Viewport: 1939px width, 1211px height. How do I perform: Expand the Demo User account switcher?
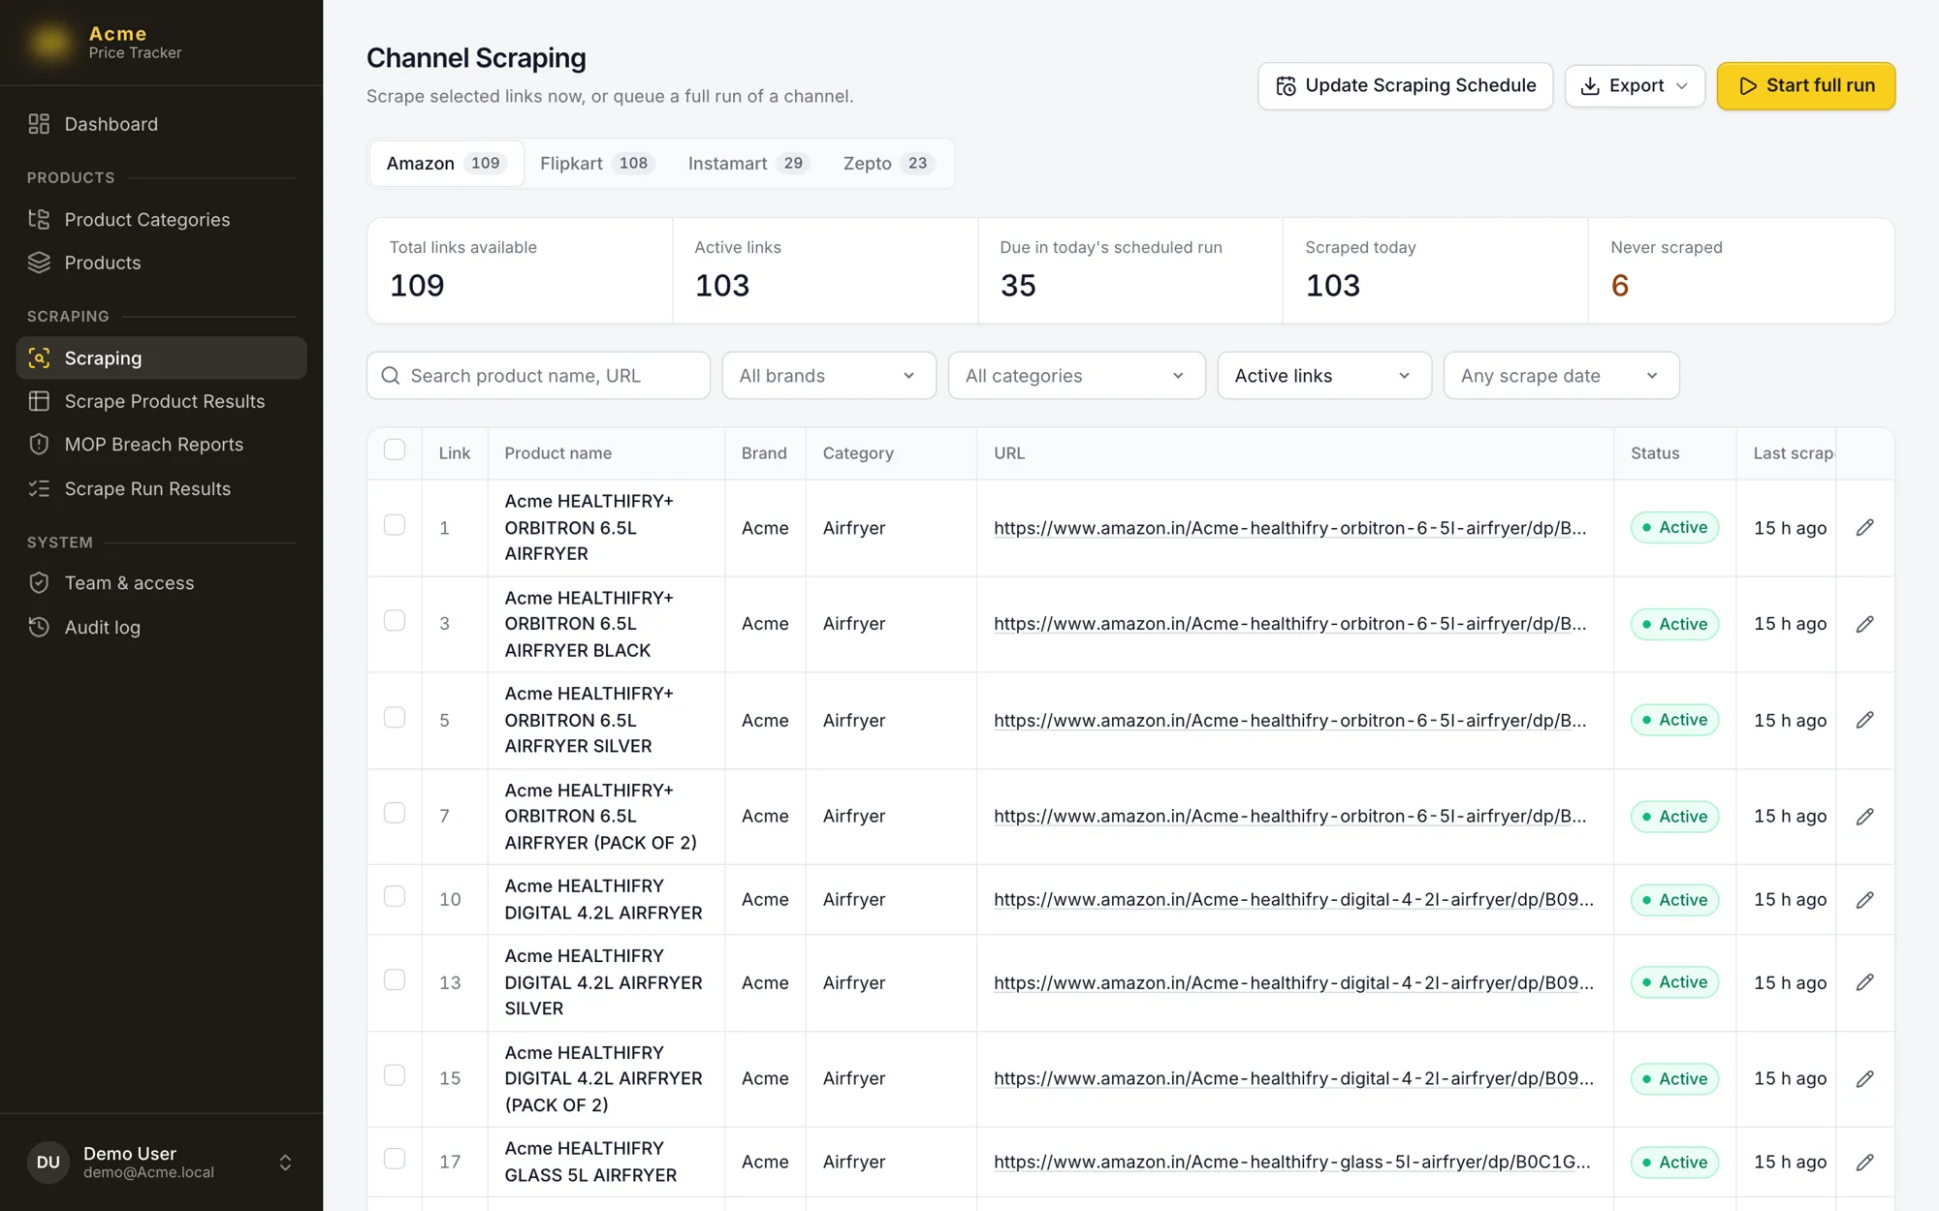click(285, 1162)
